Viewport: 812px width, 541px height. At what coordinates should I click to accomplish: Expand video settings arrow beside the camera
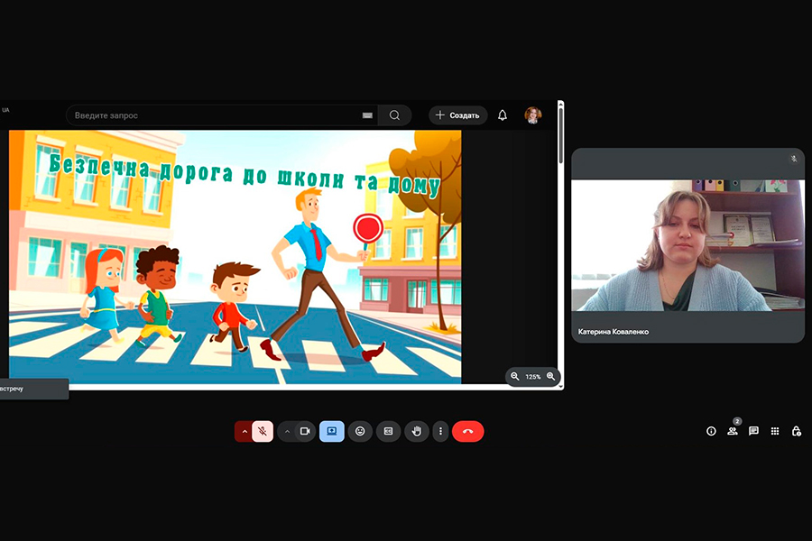(287, 432)
